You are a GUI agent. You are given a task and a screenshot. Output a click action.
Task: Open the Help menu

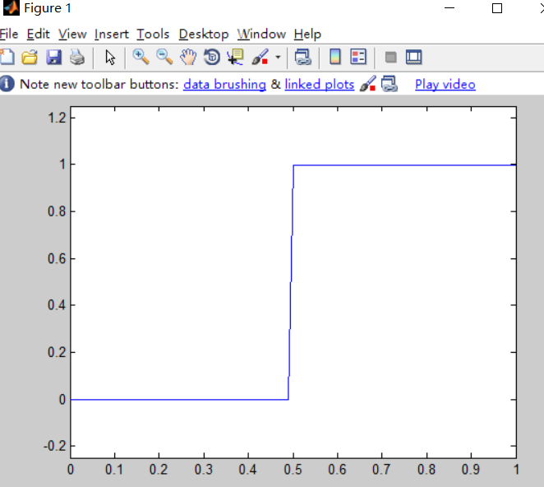click(x=307, y=34)
